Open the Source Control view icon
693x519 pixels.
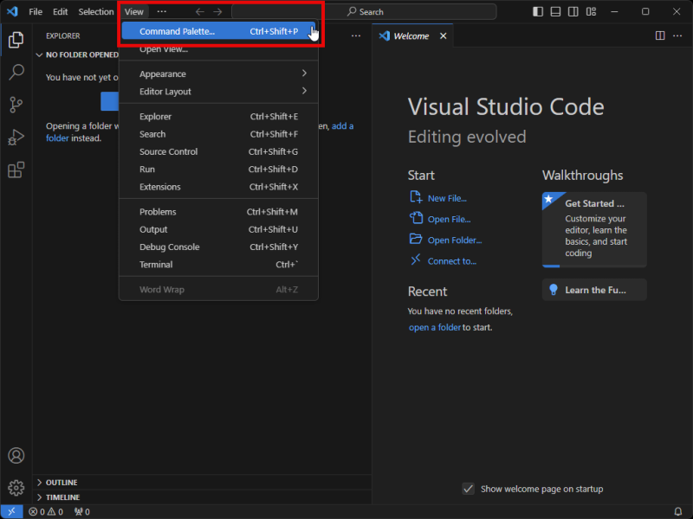pyautogui.click(x=15, y=105)
